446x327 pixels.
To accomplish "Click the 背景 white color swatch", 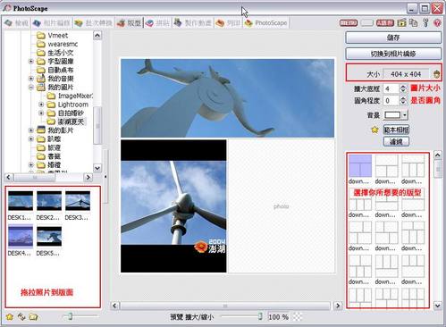I will (x=392, y=115).
